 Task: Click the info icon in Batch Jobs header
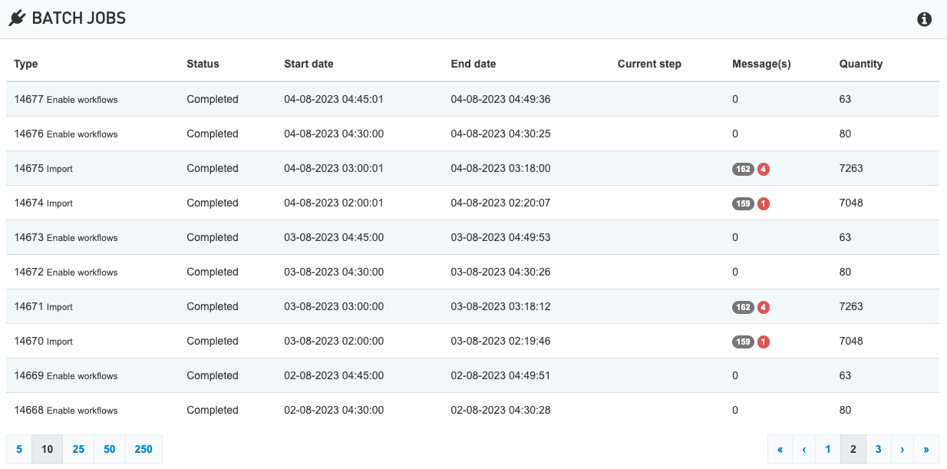point(925,19)
